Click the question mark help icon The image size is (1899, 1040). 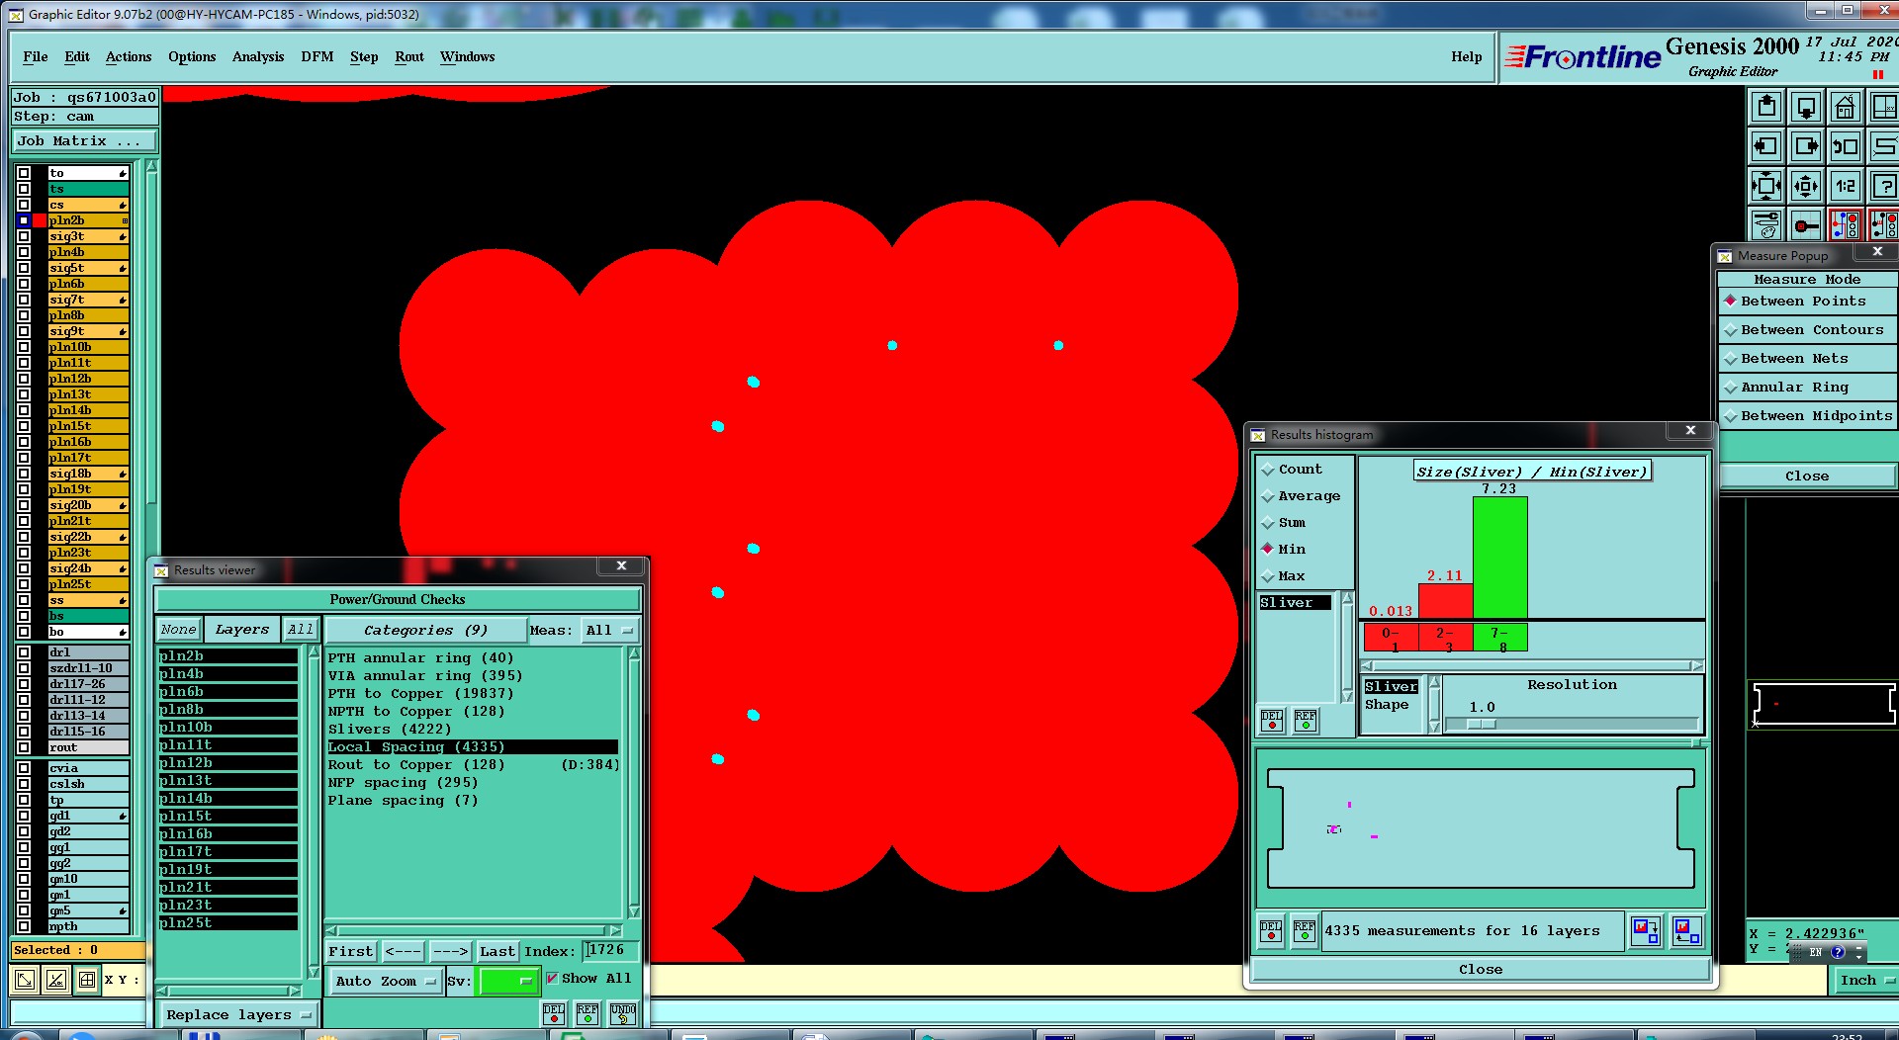1884,186
